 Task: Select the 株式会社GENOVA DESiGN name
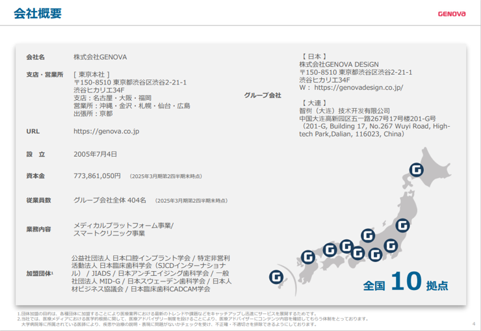[x=339, y=64]
